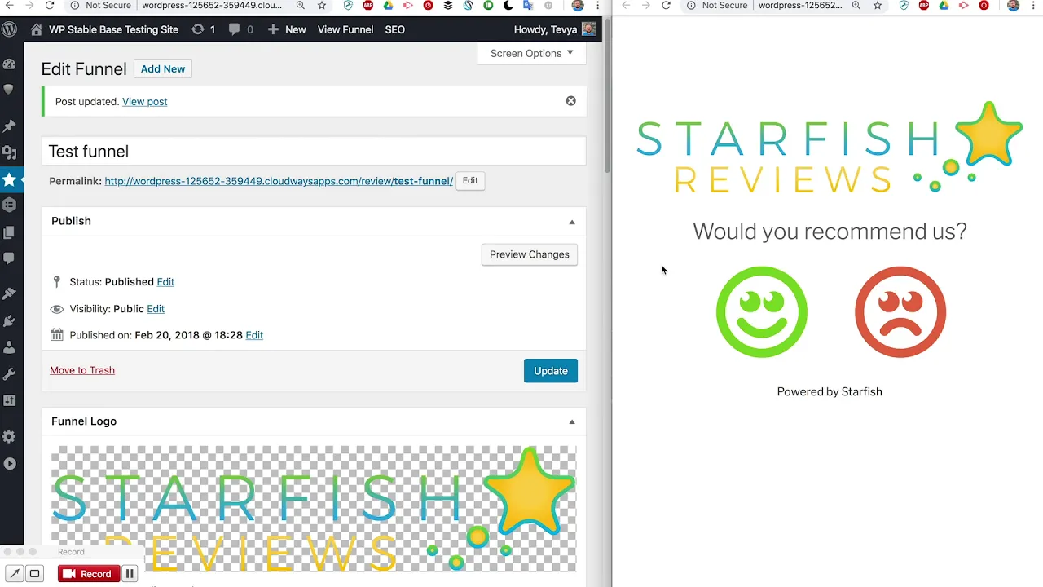Edit the Public visibility
Screen dimensions: 1043x587
[x=156, y=309]
